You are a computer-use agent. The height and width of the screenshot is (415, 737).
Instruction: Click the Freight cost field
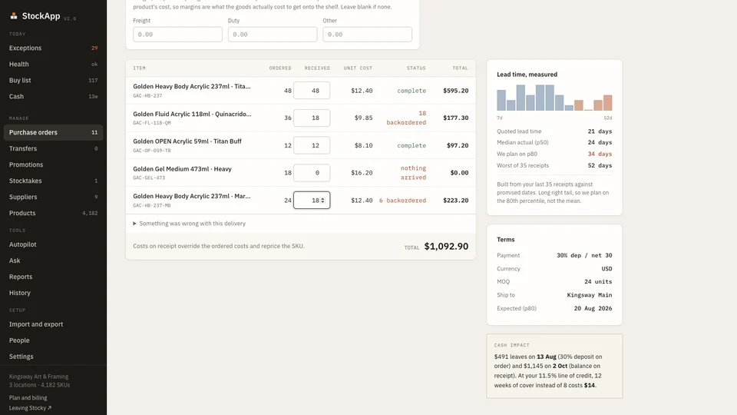(x=177, y=35)
